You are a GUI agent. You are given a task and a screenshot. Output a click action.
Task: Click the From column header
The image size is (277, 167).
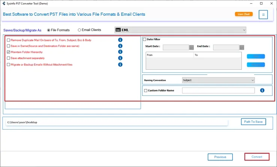(x=170, y=55)
